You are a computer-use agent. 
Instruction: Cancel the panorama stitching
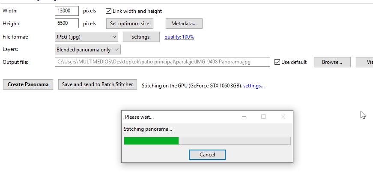pyautogui.click(x=207, y=155)
